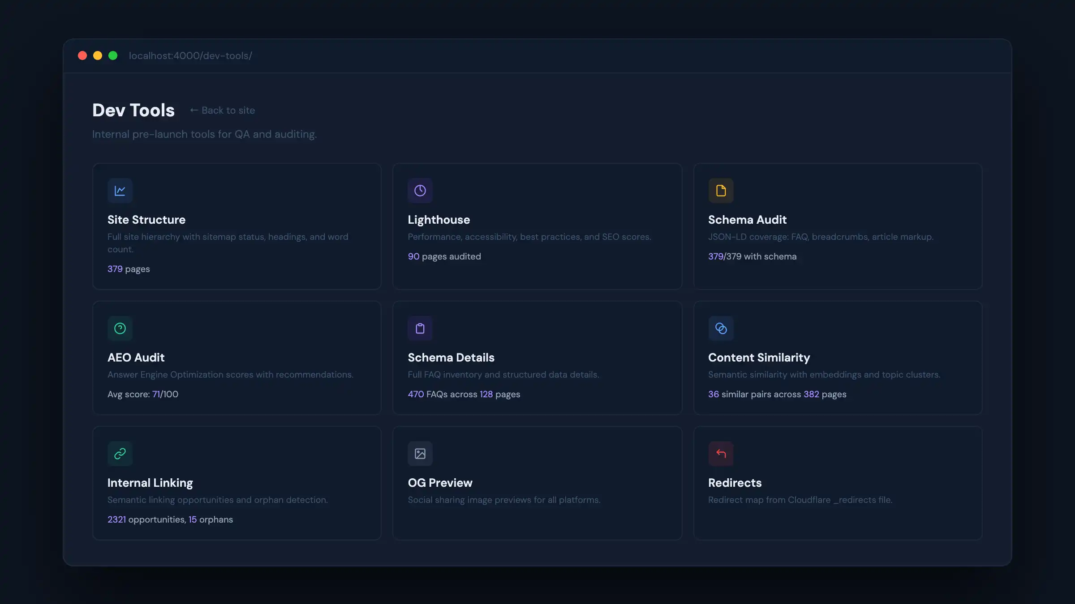
Task: Click the Site Structure chart icon
Action: [x=120, y=191]
